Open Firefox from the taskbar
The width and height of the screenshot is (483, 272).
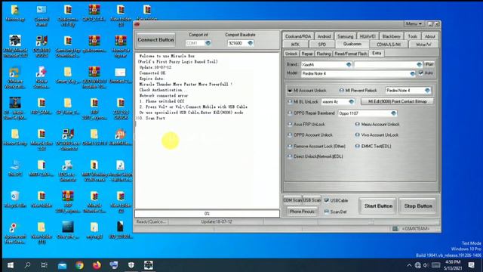(x=97, y=265)
